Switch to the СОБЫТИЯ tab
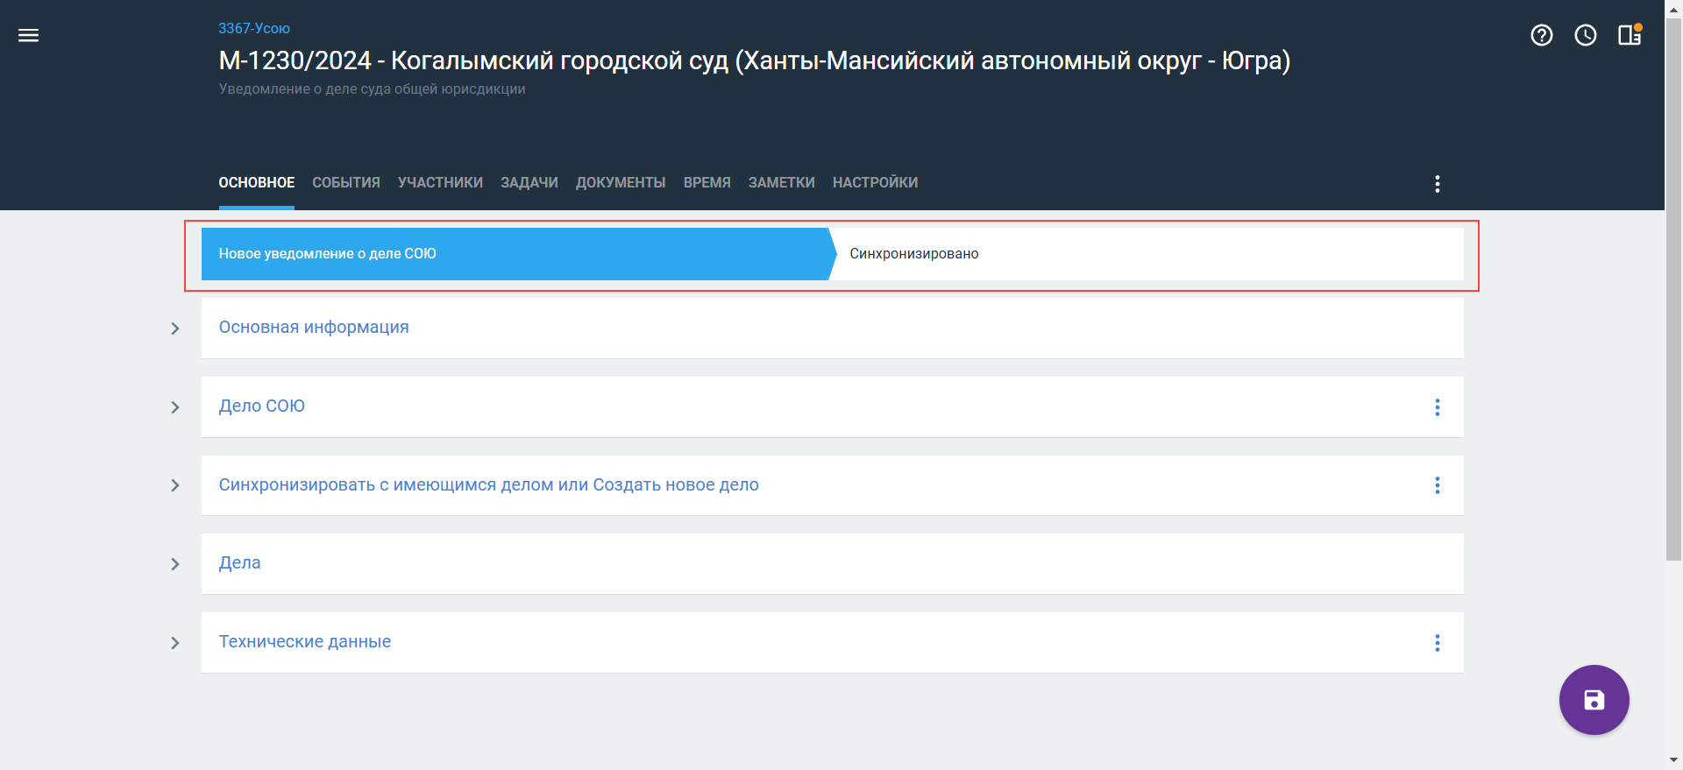 point(346,182)
